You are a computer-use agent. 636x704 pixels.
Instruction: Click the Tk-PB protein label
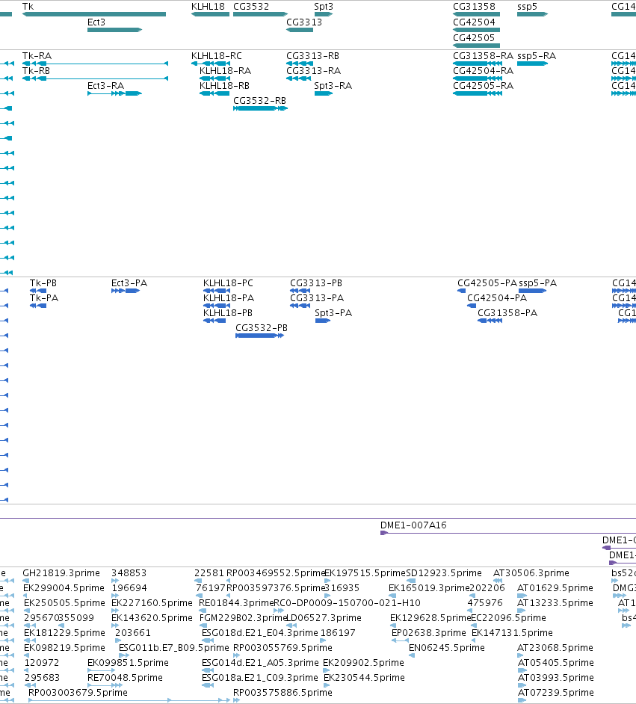(43, 282)
